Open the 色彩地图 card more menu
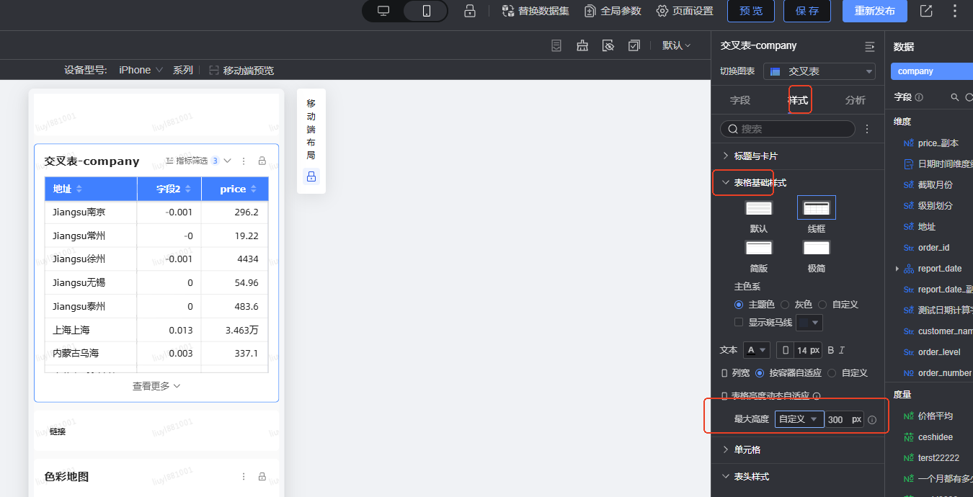Image resolution: width=973 pixels, height=497 pixels. [244, 476]
